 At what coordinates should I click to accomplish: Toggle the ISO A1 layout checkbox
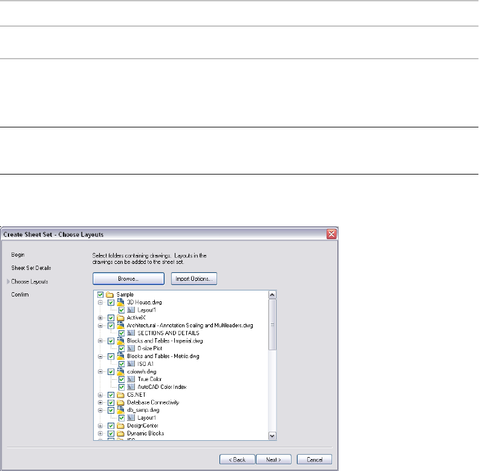tap(122, 364)
